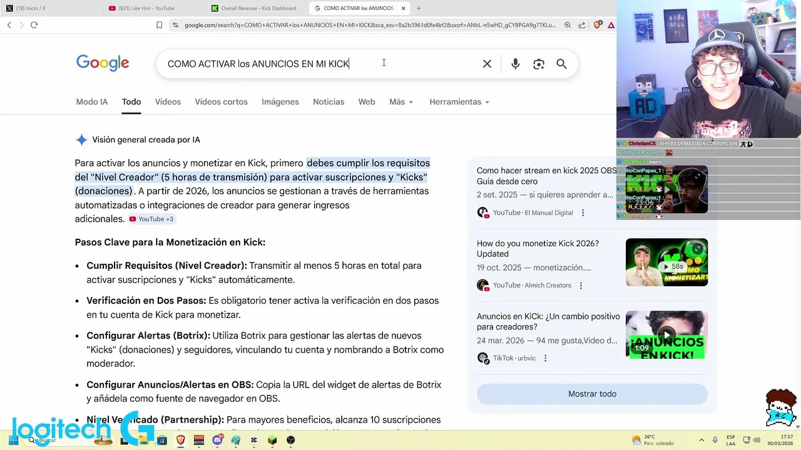Open Brave Rewards triangle icon

pos(611,25)
